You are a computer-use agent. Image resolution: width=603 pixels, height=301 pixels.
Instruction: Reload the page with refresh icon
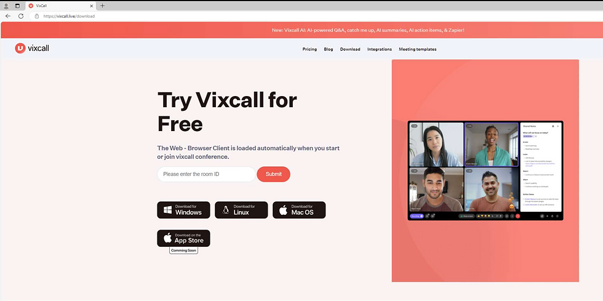click(x=21, y=16)
